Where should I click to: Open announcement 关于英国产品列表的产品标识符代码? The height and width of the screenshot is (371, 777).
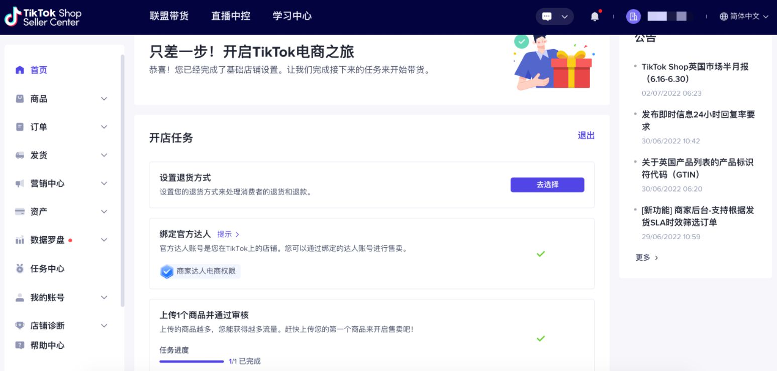[697, 168]
